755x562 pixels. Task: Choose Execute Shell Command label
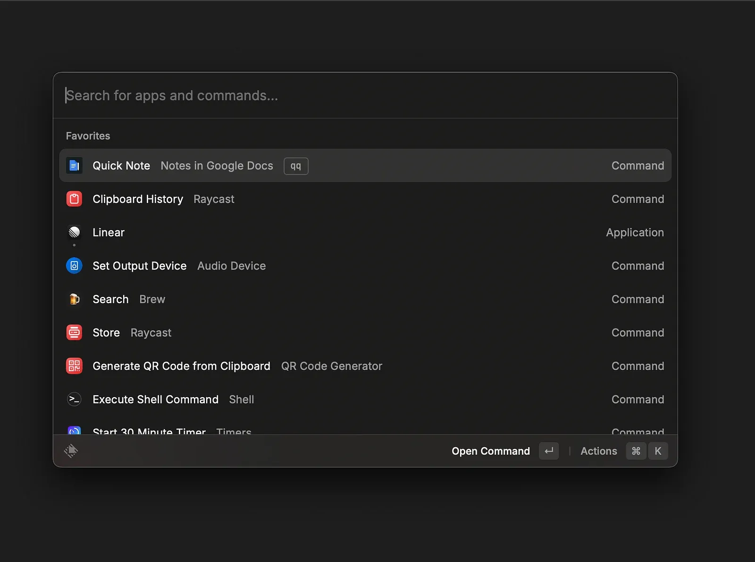[156, 400]
